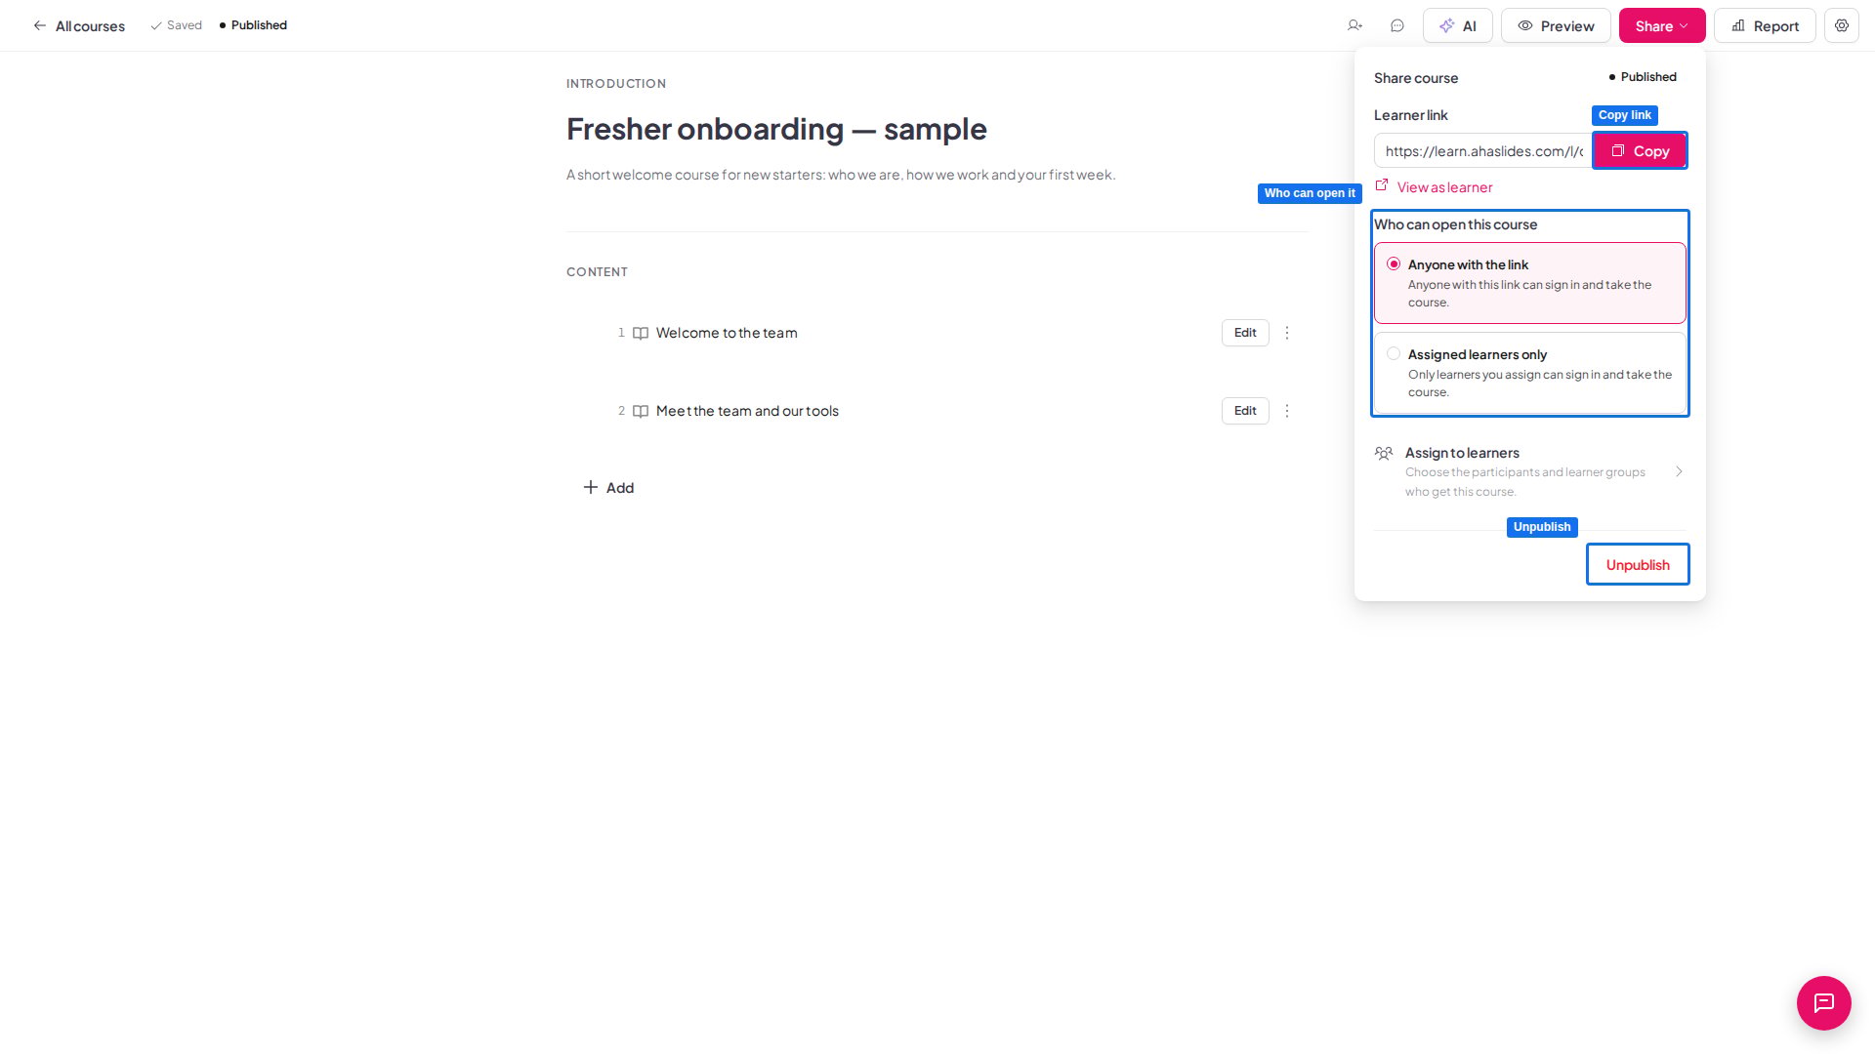Edit the Welcome to the team lesson
This screenshot has height=1054, width=1875.
point(1245,333)
